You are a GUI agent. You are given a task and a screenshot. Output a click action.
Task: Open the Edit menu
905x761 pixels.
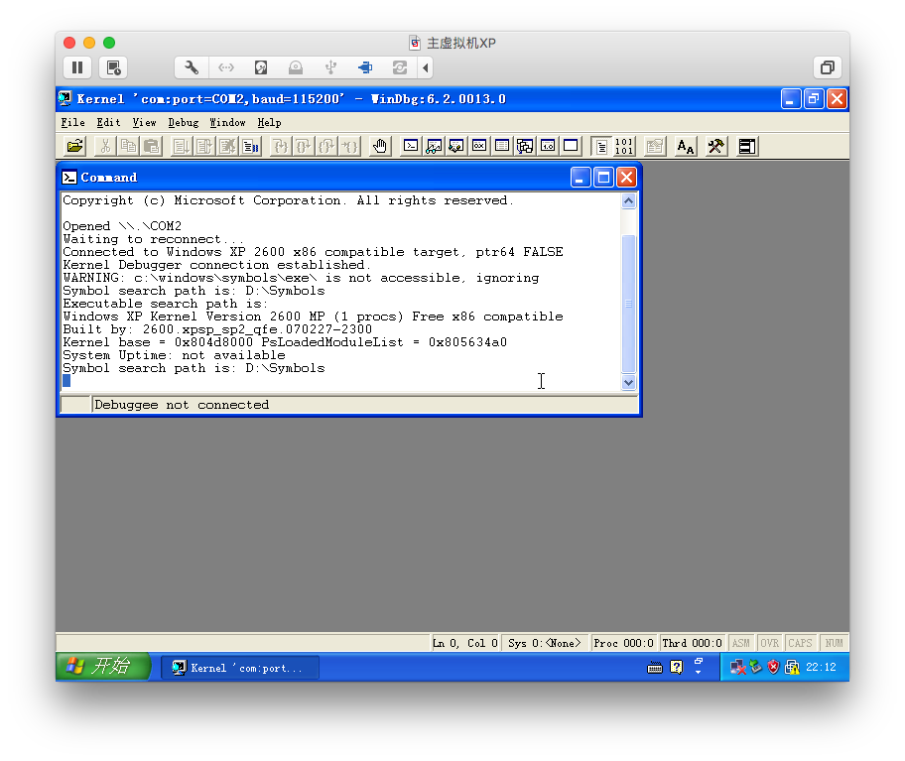pos(108,123)
